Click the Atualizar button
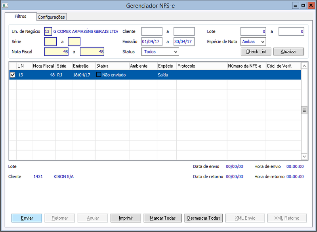 [x=288, y=51]
